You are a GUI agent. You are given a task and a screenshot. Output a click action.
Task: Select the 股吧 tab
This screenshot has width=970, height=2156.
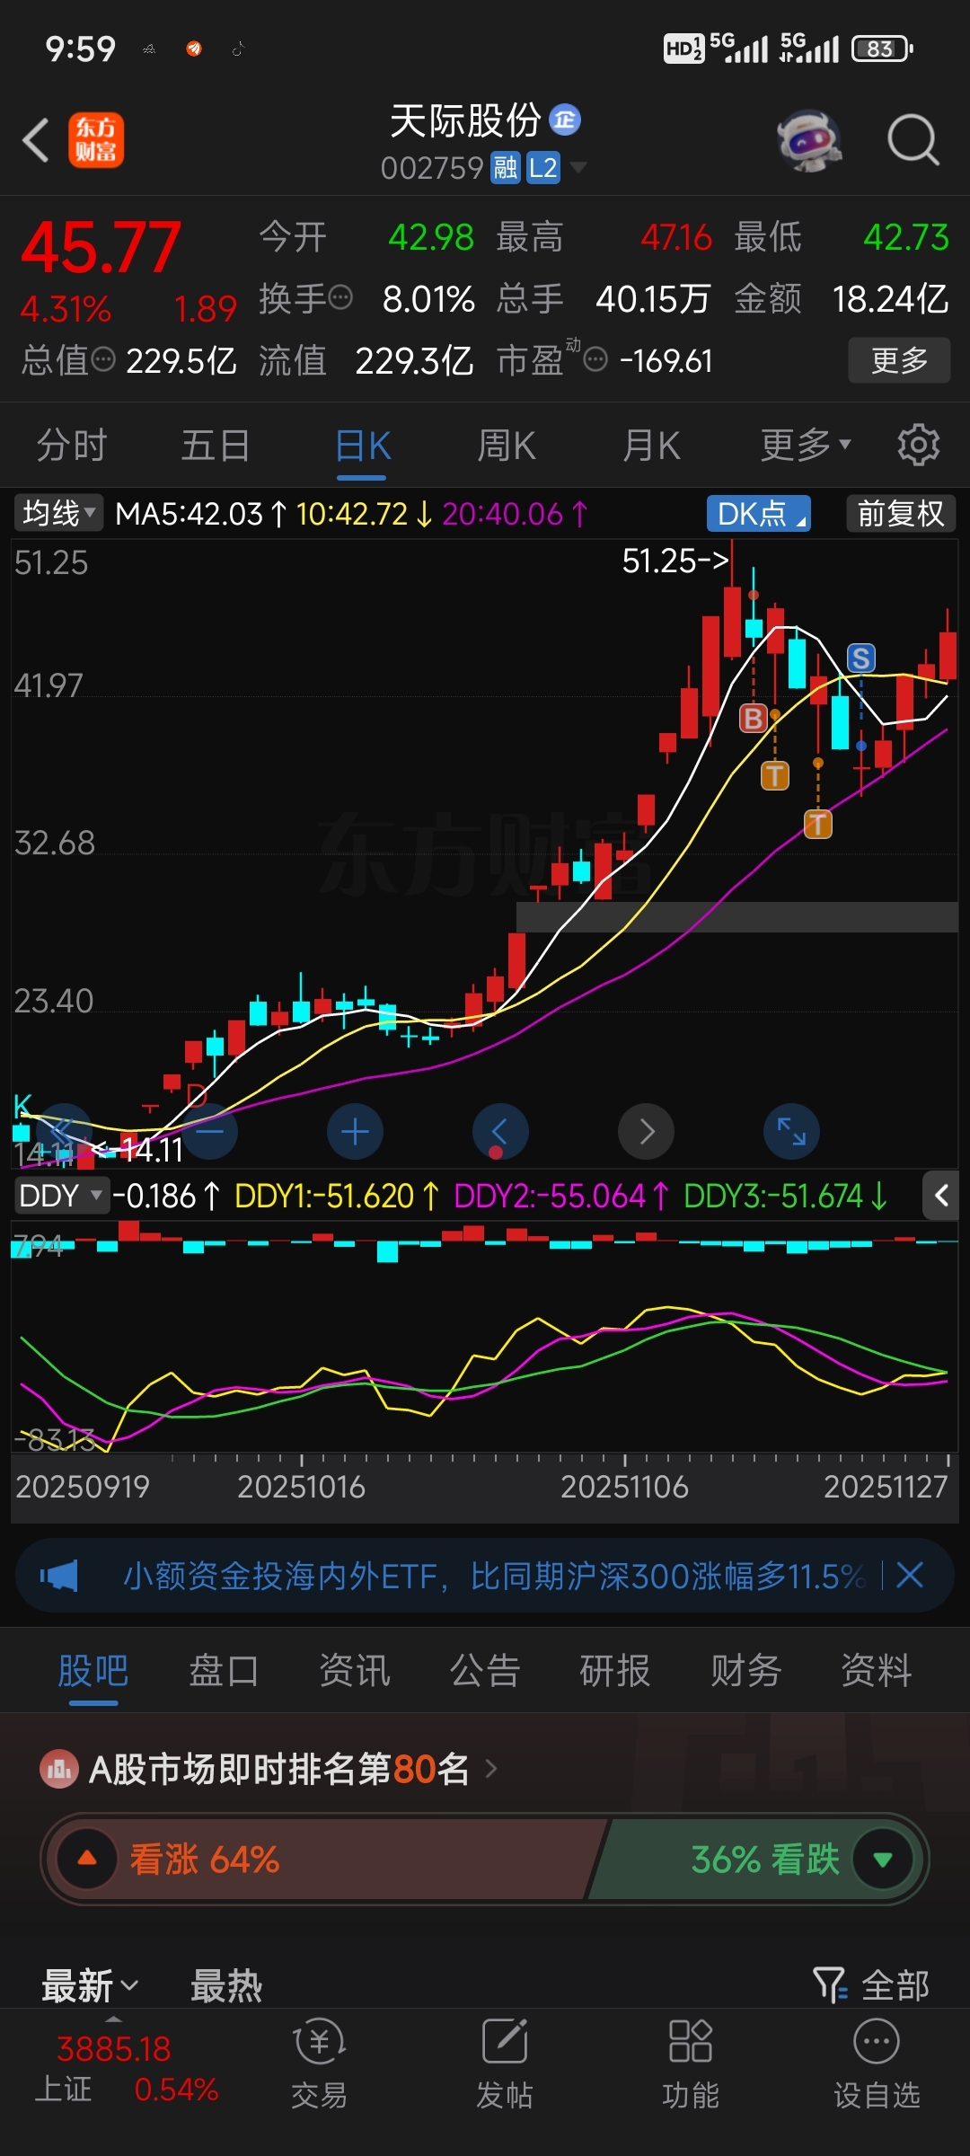click(93, 1671)
